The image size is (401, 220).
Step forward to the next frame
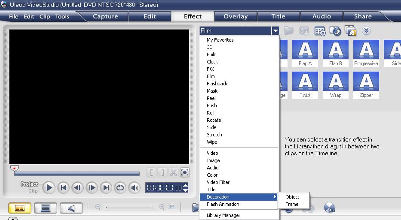tap(92, 188)
